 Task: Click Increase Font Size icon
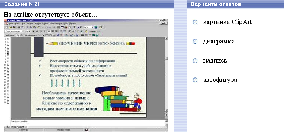[69, 31]
